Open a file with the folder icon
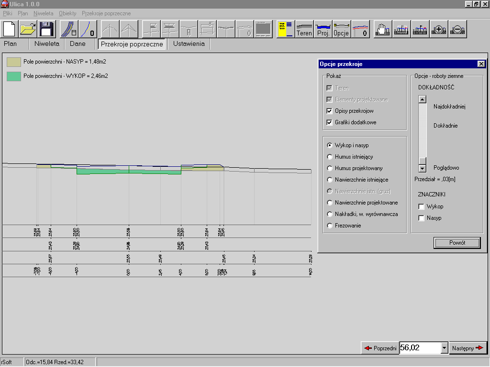This screenshot has height=367, width=490. click(28, 29)
